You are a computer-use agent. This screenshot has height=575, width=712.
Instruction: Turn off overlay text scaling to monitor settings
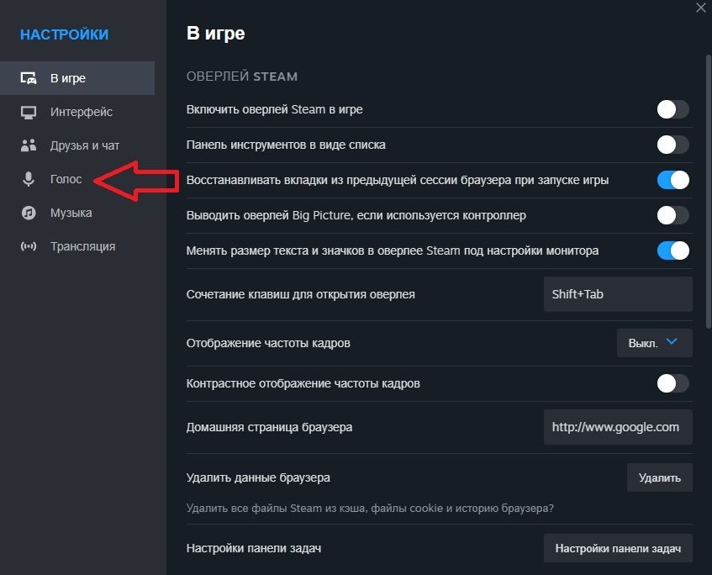point(672,250)
